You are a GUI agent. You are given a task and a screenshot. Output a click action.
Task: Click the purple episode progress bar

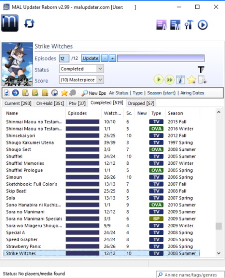click(x=161, y=58)
